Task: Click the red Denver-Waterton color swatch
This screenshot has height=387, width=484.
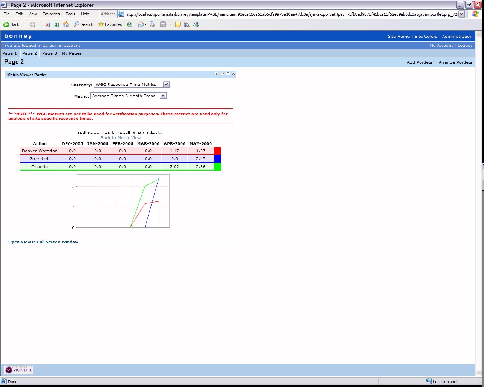Action: coord(217,151)
